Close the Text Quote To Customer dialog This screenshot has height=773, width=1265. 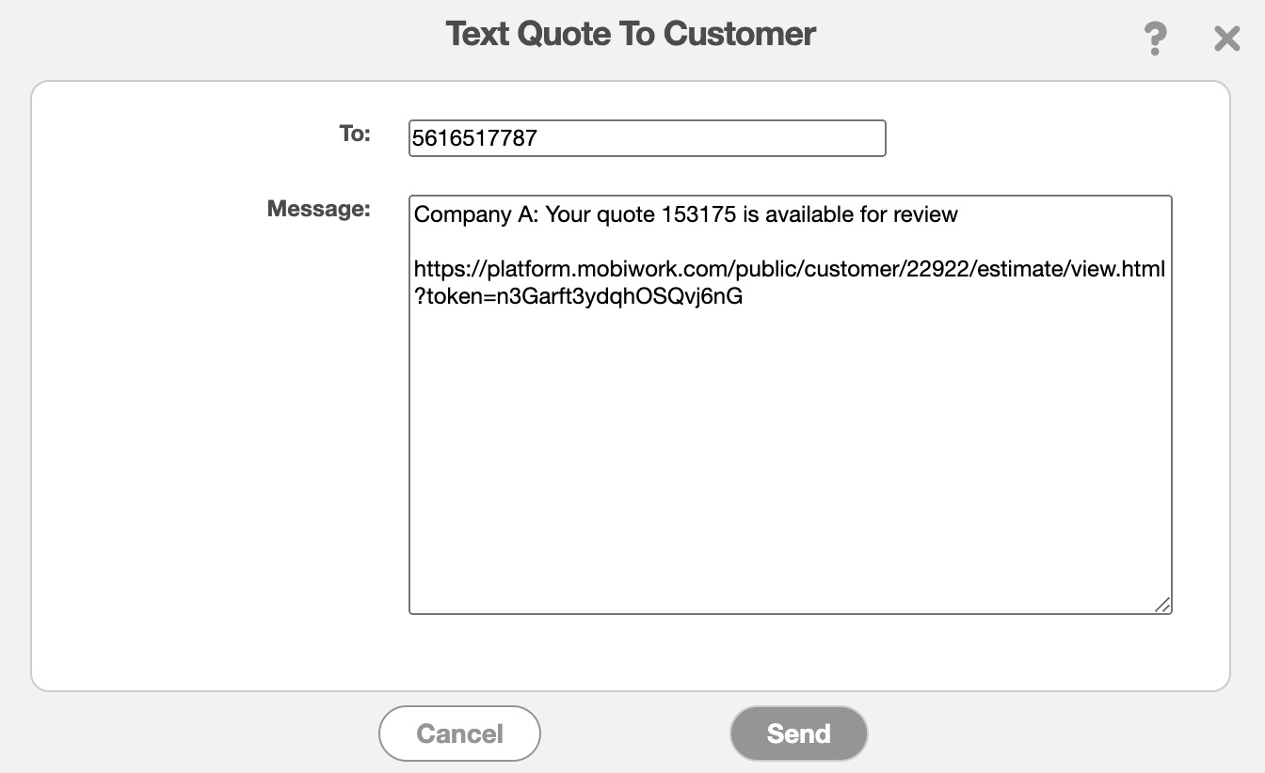[x=1226, y=39]
